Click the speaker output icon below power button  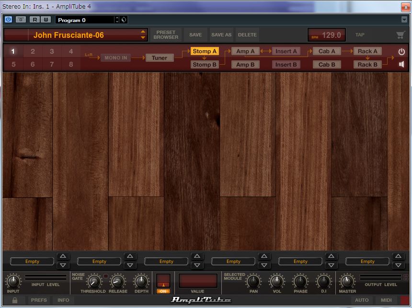click(401, 63)
